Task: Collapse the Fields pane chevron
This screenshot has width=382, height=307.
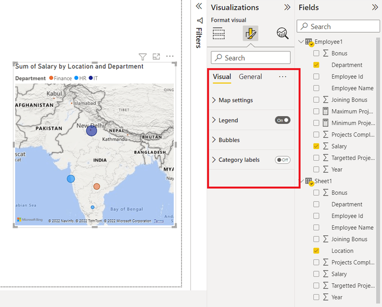Action: tap(375, 8)
